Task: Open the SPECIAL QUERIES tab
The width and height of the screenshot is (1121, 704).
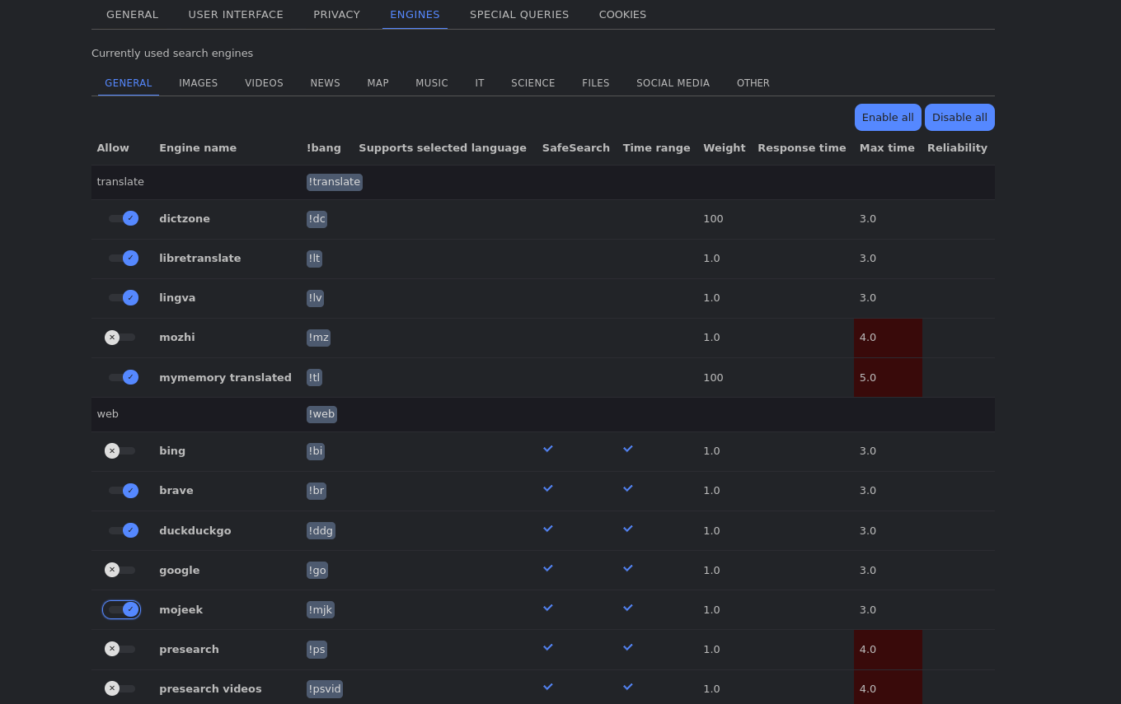Action: pyautogui.click(x=519, y=14)
